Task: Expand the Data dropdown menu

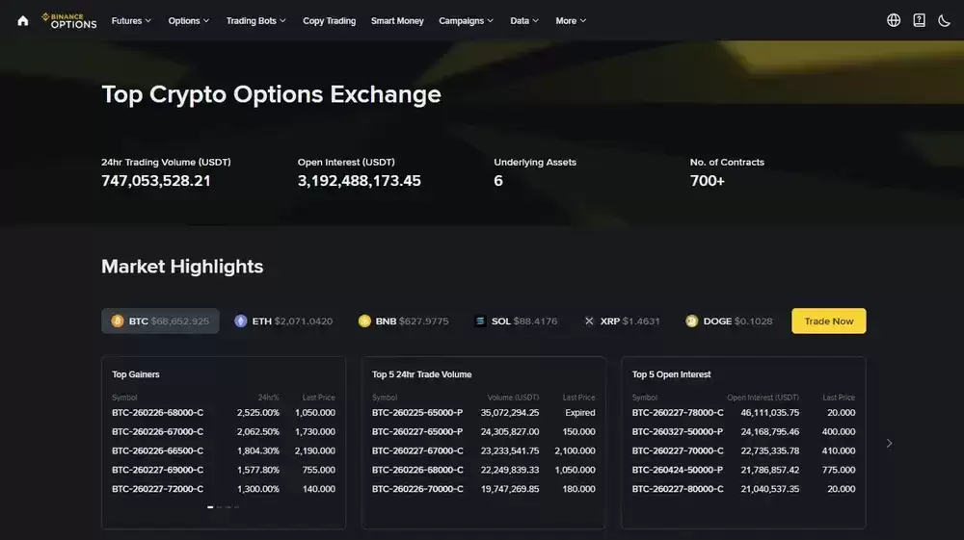Action: (524, 21)
